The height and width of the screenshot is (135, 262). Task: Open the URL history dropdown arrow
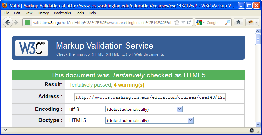pos(183,22)
